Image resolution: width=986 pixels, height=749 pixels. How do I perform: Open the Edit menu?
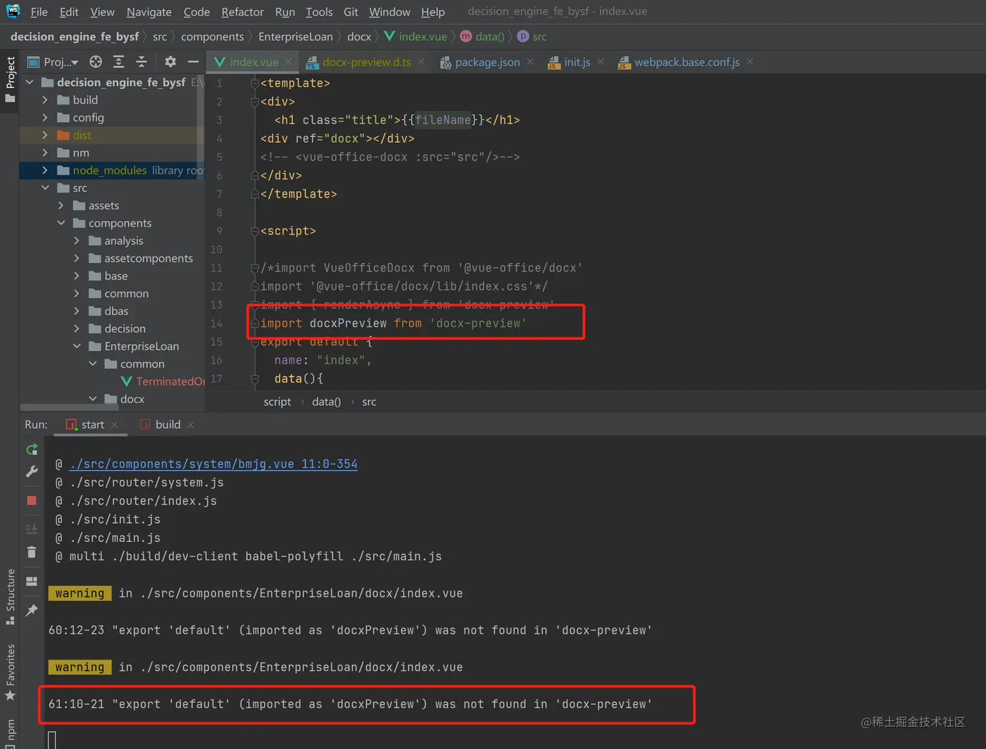tap(68, 12)
